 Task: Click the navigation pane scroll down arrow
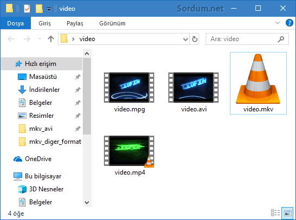(x=87, y=203)
